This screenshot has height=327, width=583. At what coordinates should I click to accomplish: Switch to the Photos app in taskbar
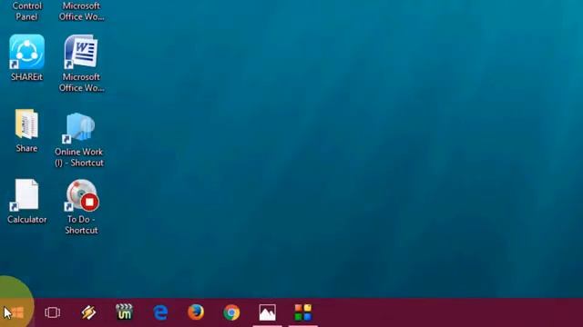[267, 312]
